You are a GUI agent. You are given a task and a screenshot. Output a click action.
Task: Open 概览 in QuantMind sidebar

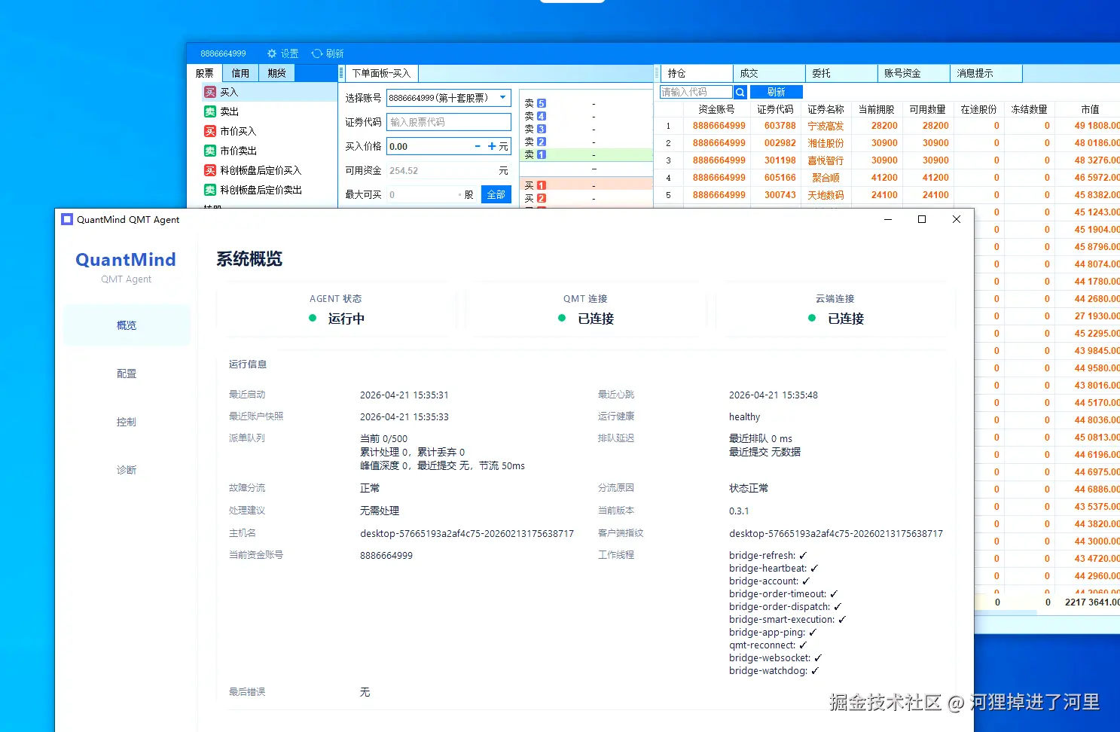(x=127, y=325)
